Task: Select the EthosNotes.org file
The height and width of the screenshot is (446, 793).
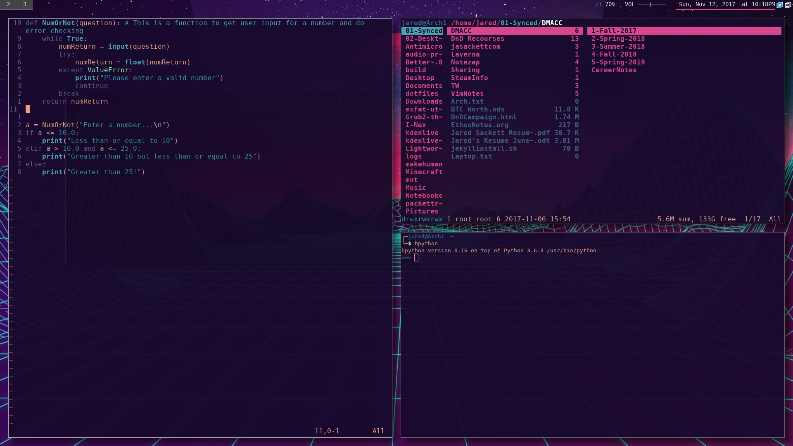Action: click(x=480, y=125)
